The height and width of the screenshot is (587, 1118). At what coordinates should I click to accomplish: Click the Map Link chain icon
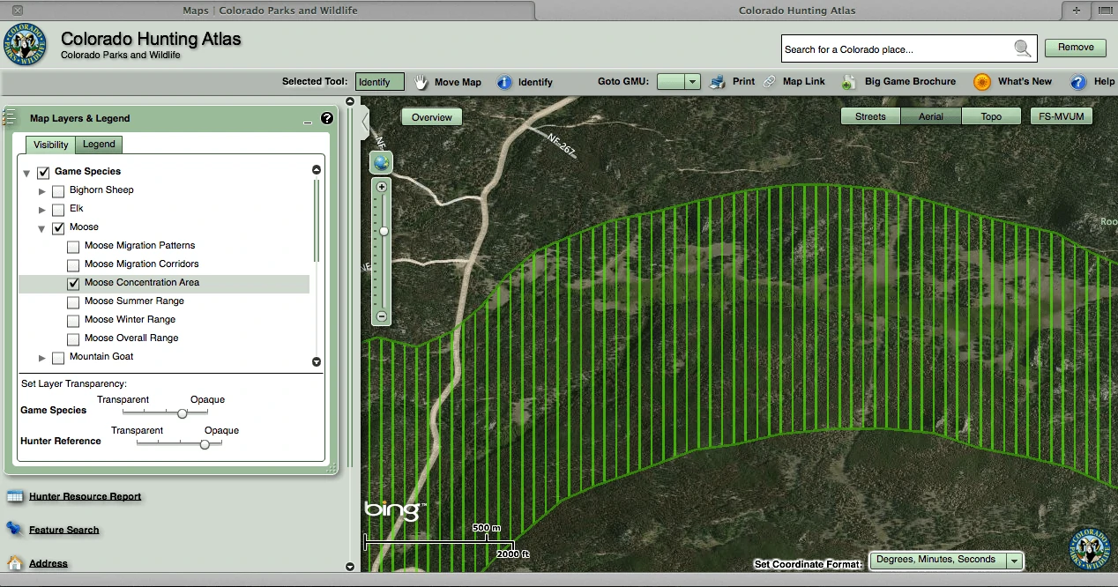click(x=770, y=81)
